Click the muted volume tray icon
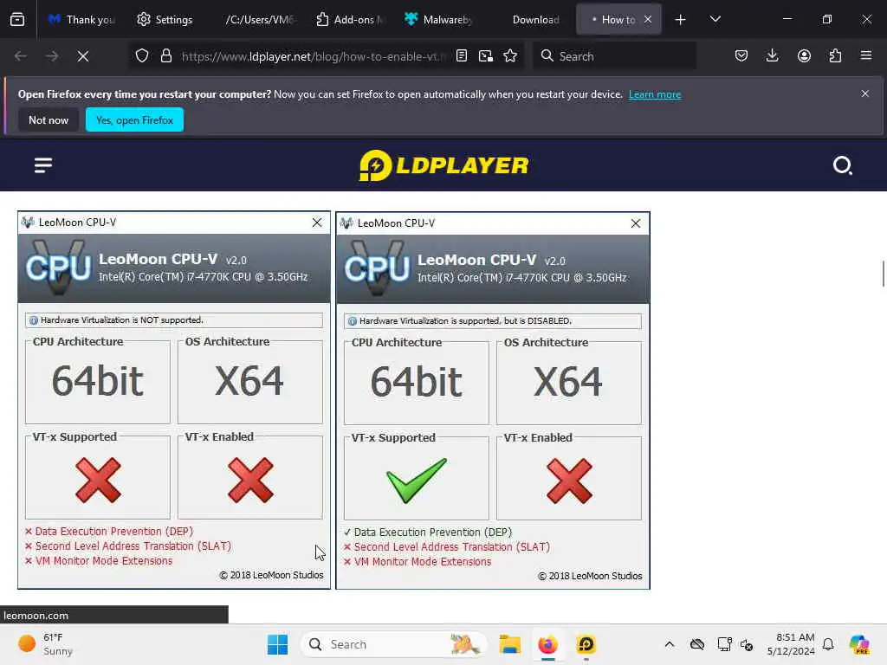The width and height of the screenshot is (887, 665). tap(747, 644)
